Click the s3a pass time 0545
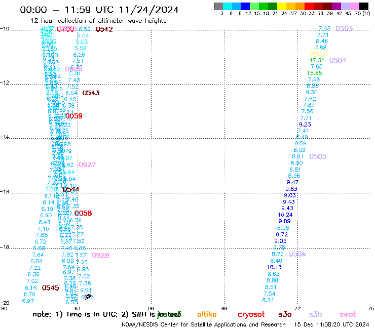 pyautogui.click(x=51, y=288)
